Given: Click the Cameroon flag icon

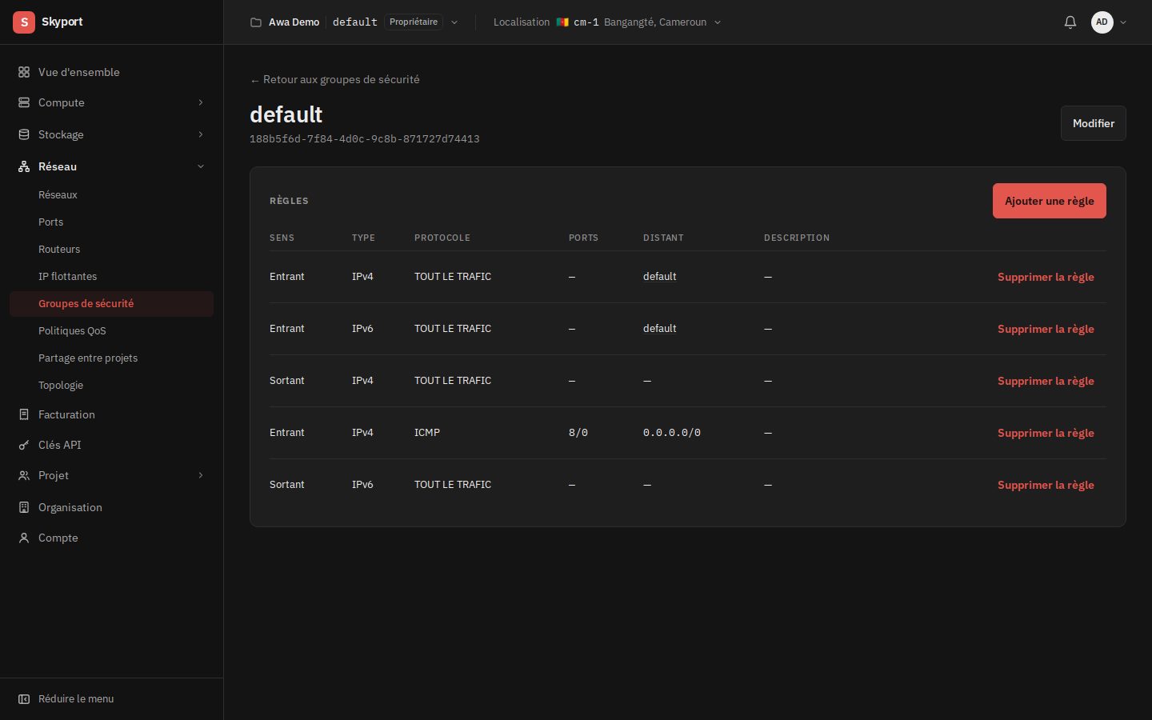Looking at the screenshot, I should coord(562,22).
